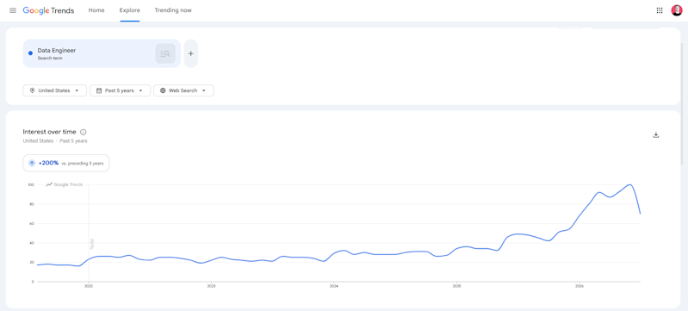Viewport: 688px width, 311px height.
Task: Click the +200% trend arrow icon
Action: click(32, 163)
